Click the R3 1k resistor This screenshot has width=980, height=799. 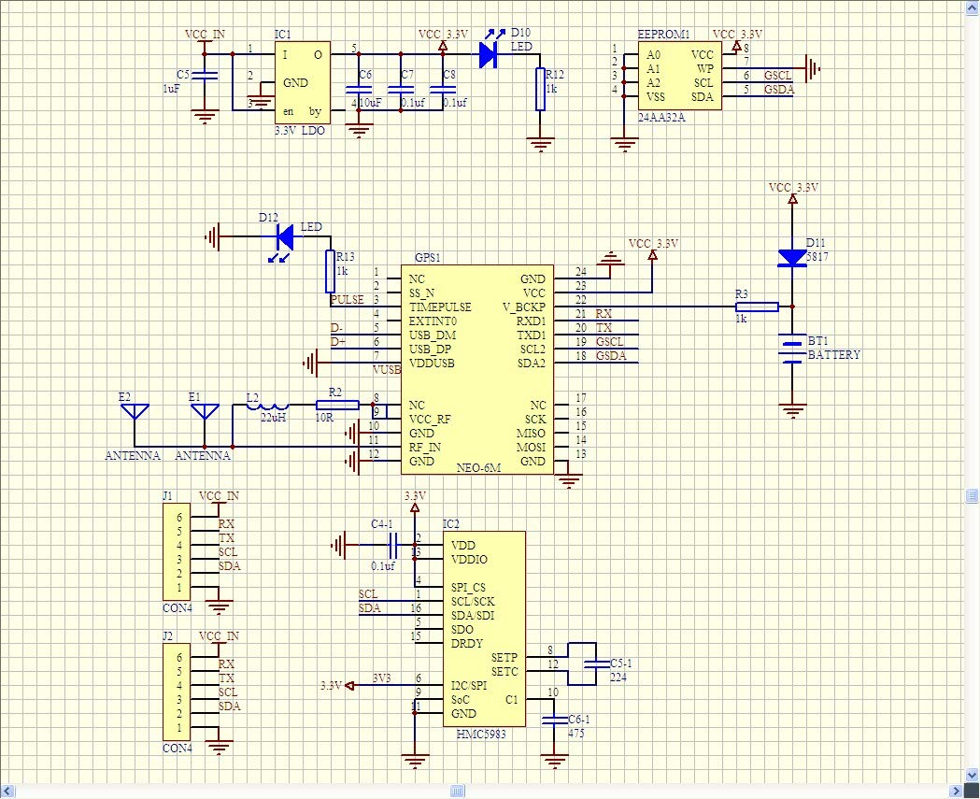click(757, 307)
